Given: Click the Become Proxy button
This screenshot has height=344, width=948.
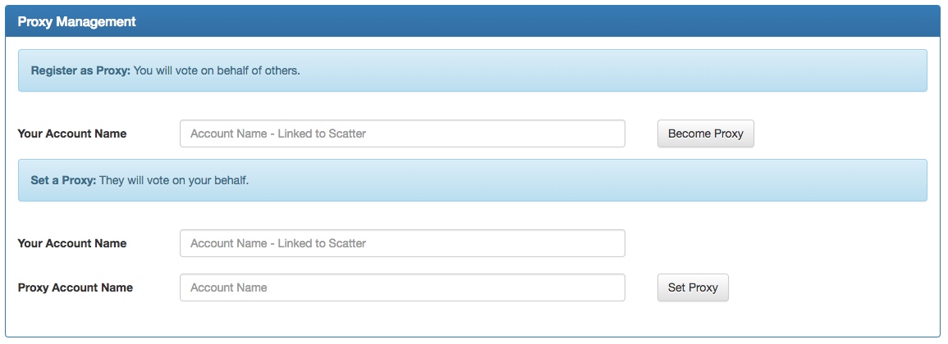Looking at the screenshot, I should [x=705, y=134].
